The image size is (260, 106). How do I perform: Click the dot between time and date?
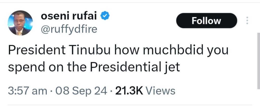(53, 91)
